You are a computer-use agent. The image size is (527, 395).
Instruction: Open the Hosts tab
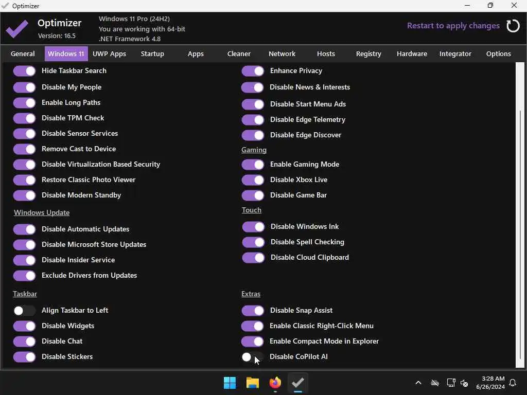(x=326, y=53)
